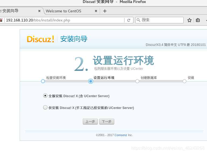Click the Discuz! logo
This screenshot has height=153, width=207.
[x=40, y=39]
